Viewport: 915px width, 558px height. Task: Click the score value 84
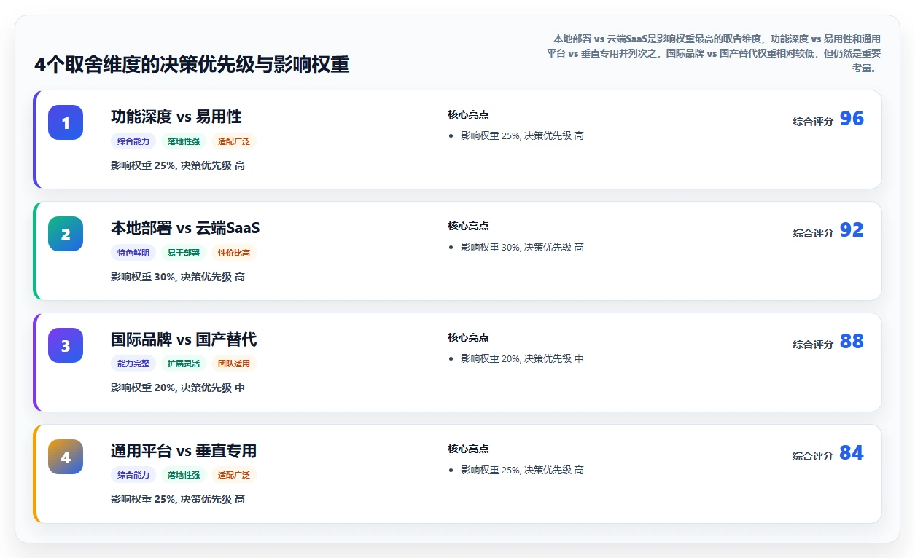(852, 453)
